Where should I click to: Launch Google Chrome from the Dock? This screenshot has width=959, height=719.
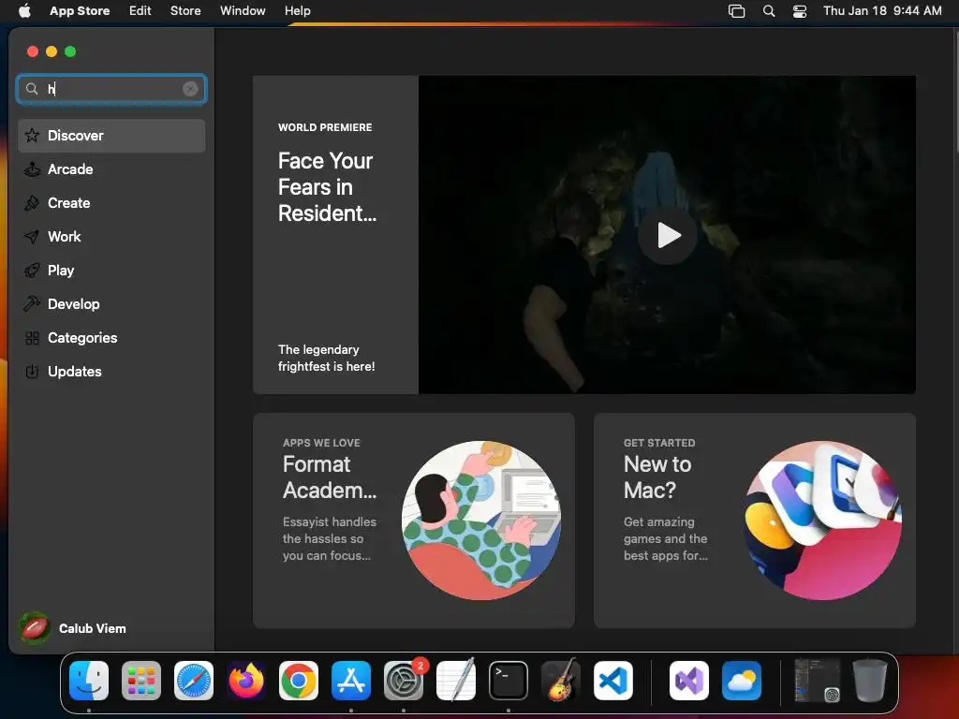[299, 681]
